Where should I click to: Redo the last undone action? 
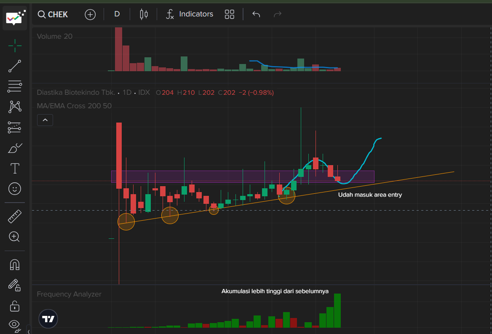click(x=278, y=14)
